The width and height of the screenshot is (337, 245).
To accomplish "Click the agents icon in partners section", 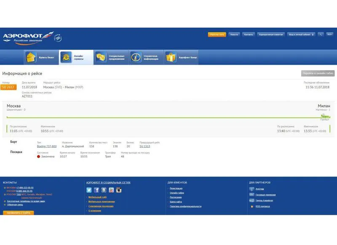I will click(x=251, y=189).
